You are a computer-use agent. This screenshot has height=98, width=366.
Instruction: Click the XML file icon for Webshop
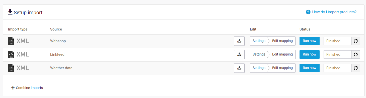(x=11, y=41)
